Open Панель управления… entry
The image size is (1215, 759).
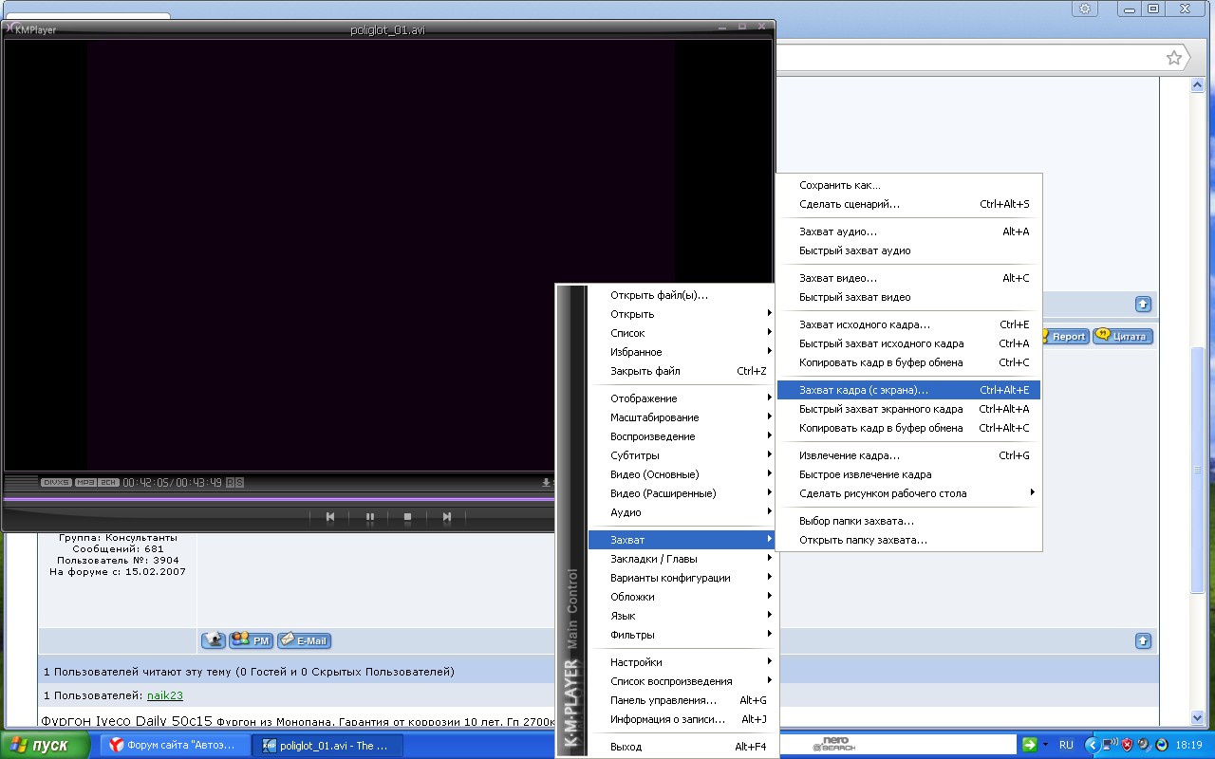pyautogui.click(x=682, y=700)
